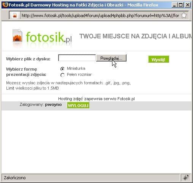Click the logged-in username pwoyno
This screenshot has height=183, width=193.
click(53, 105)
